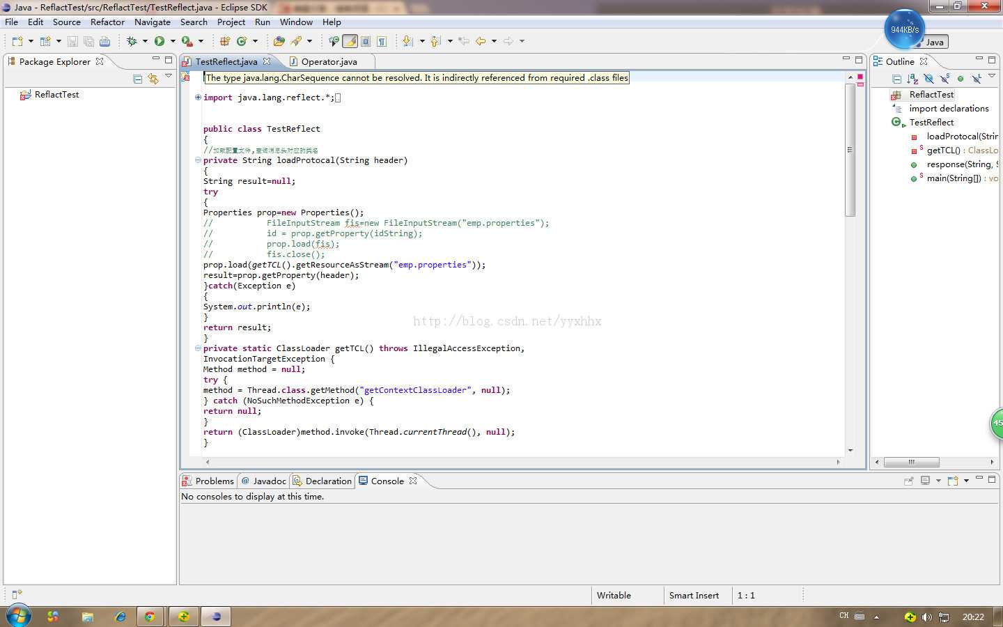Toggle Hide Fields in Outline toolbar
This screenshot has height=627, width=1003.
[928, 79]
